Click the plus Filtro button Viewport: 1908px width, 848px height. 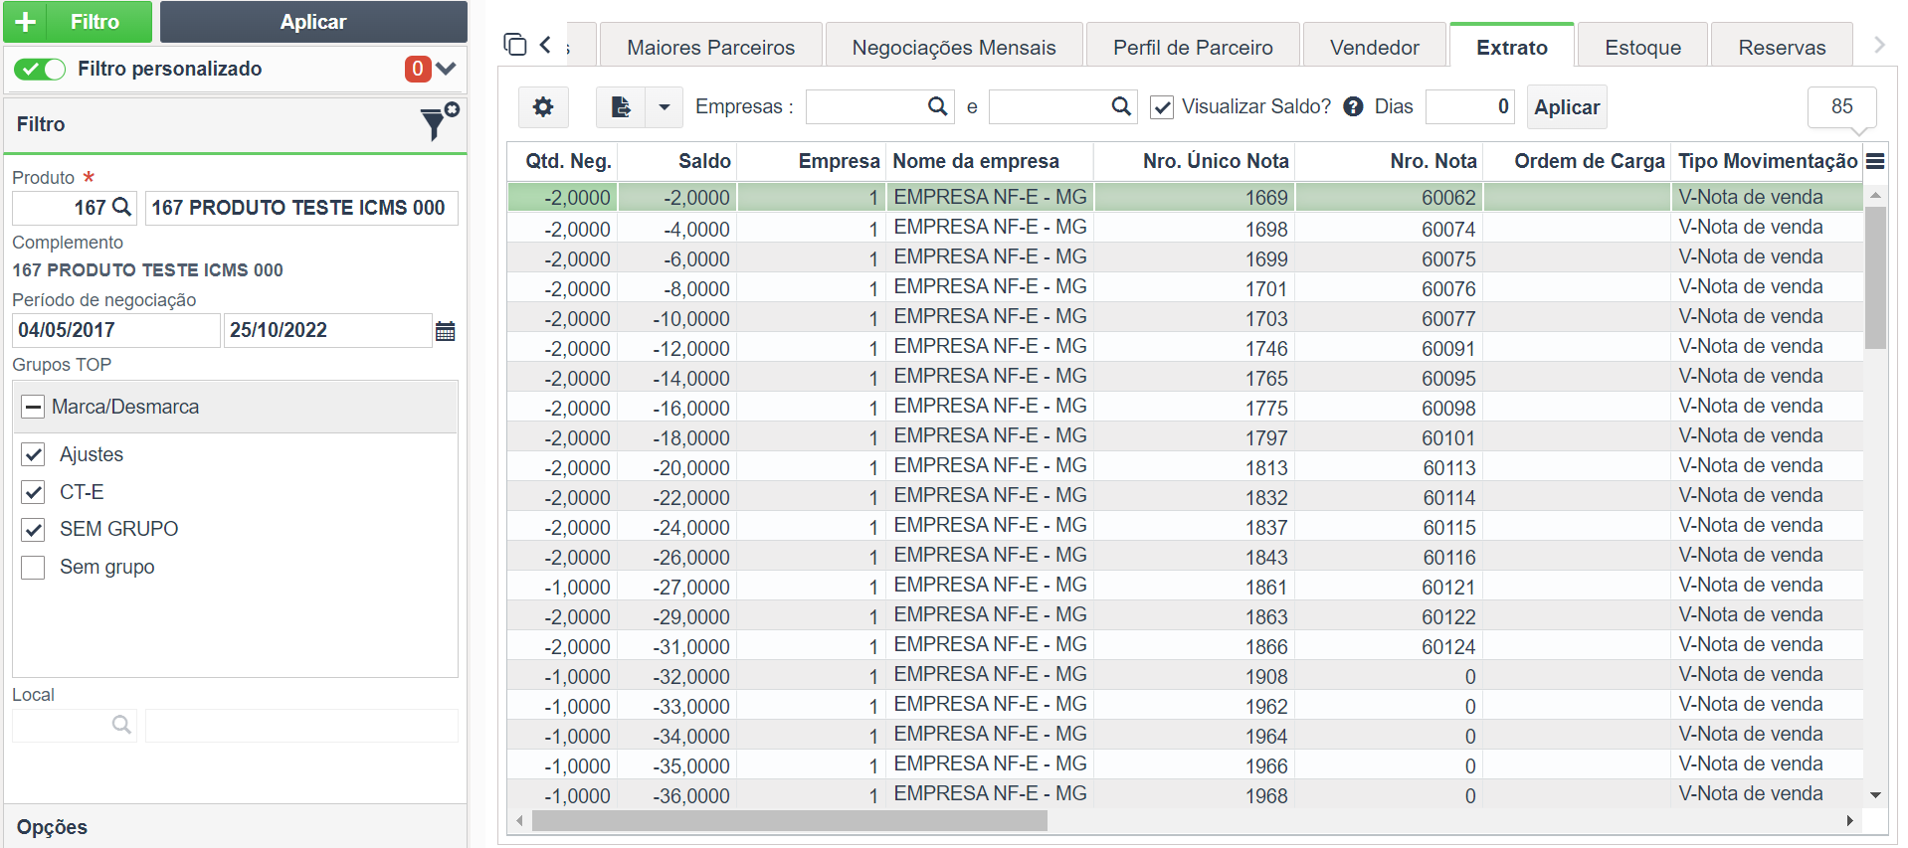point(78,22)
